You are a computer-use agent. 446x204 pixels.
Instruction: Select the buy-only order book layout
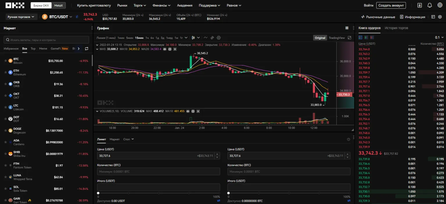pos(366,37)
